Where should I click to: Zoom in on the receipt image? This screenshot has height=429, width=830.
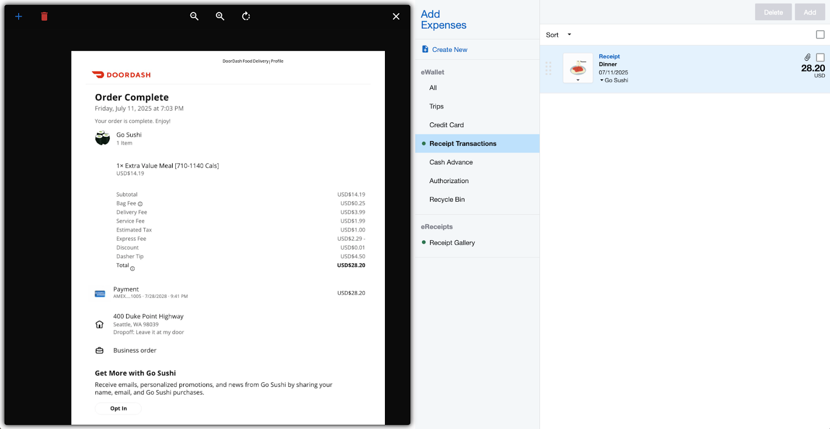pos(220,16)
